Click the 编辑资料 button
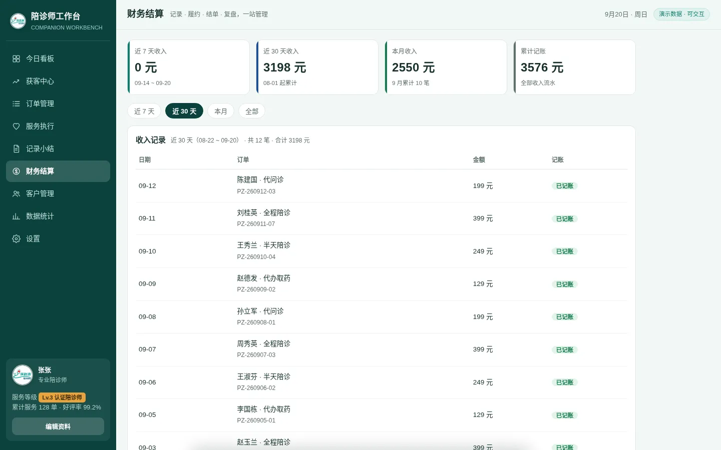The image size is (721, 450). click(x=58, y=426)
